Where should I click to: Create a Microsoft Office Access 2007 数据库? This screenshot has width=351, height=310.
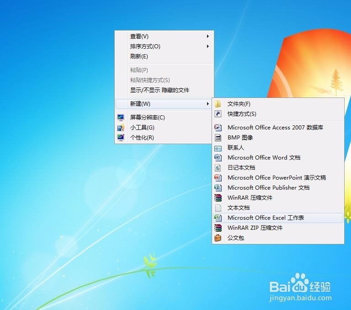coord(278,128)
